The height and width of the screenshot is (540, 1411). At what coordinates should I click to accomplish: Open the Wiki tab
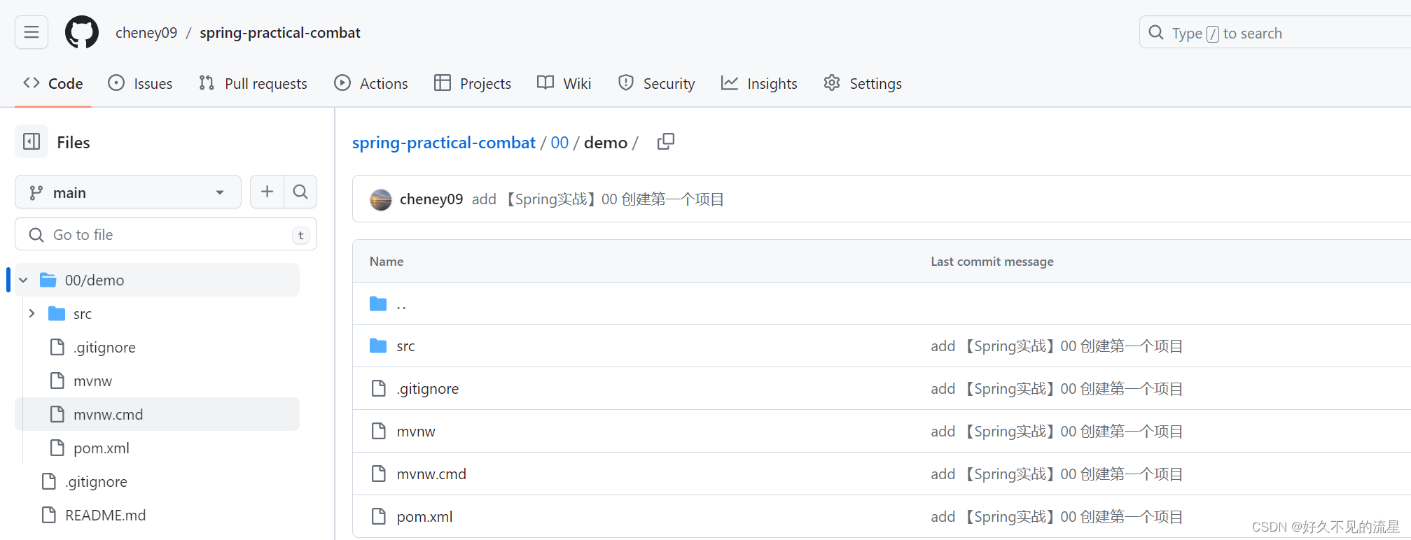pyautogui.click(x=564, y=83)
